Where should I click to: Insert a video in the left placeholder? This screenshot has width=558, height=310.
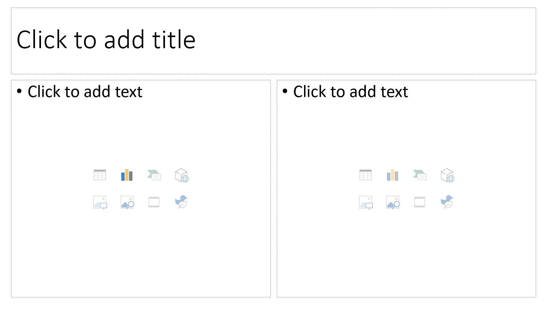154,202
